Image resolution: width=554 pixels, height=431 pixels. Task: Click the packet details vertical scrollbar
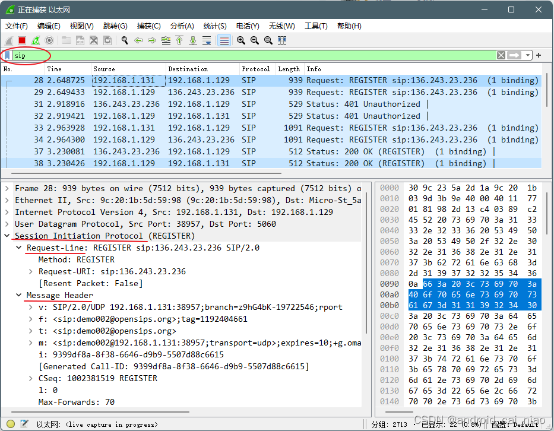click(x=366, y=263)
